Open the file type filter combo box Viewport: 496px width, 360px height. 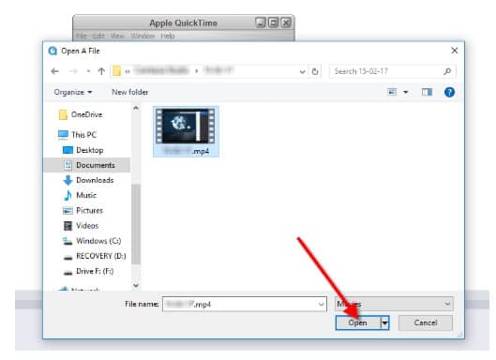[394, 304]
